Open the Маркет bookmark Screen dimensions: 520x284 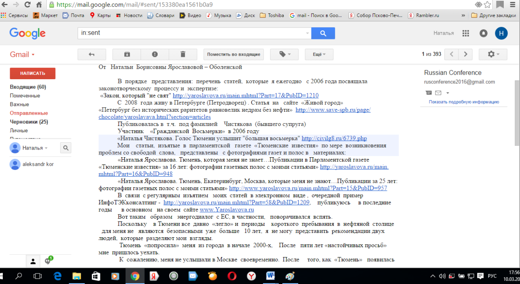coord(45,15)
